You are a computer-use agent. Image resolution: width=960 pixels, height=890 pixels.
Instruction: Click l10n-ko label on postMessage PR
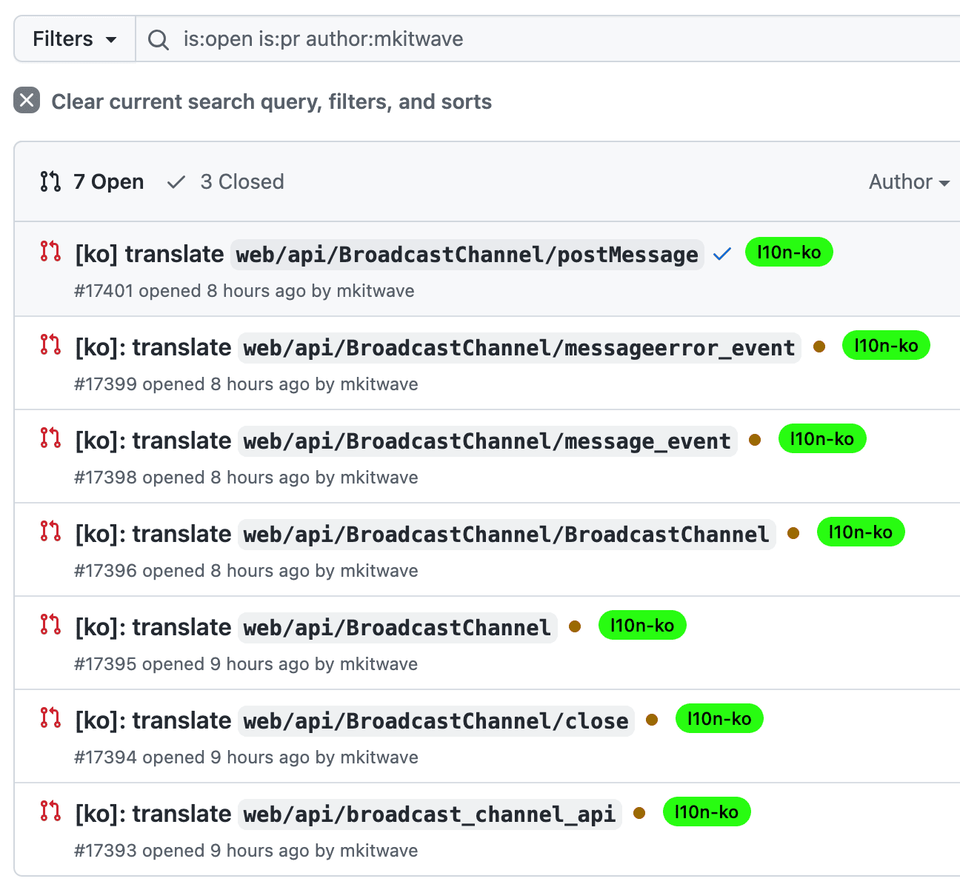(x=789, y=252)
